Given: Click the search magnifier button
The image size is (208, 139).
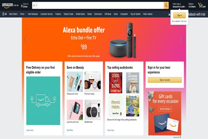Looking at the screenshot, I should pos(166,6).
